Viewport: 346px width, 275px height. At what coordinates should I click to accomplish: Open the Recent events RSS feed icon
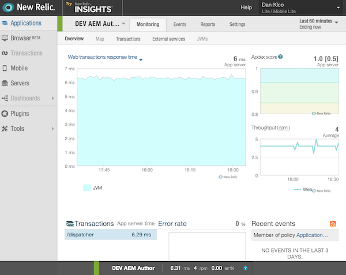(x=333, y=224)
